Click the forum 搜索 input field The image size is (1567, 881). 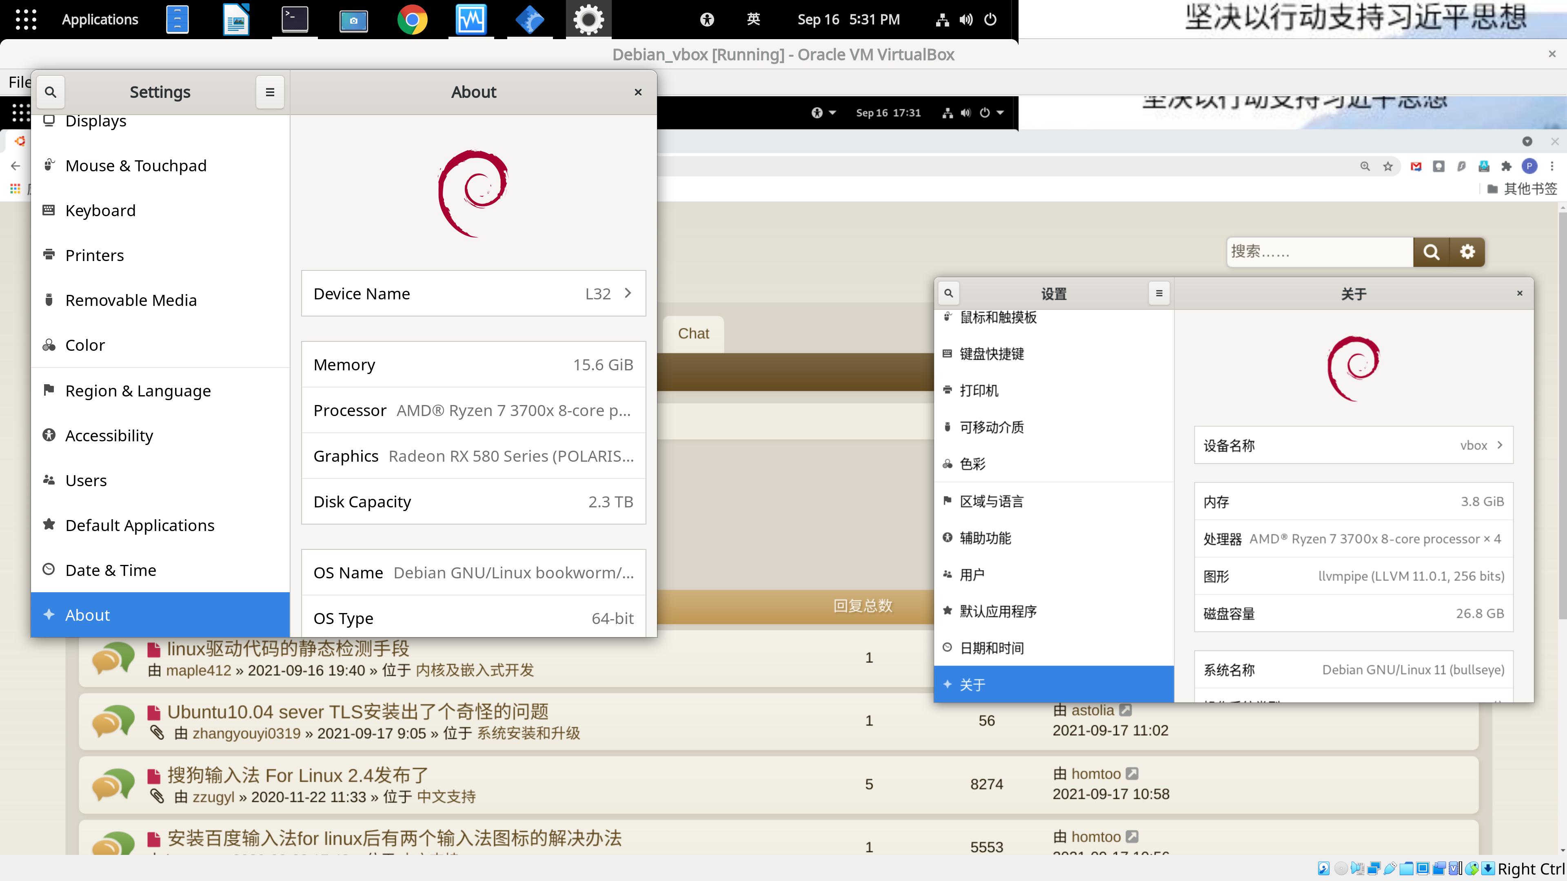coord(1319,252)
